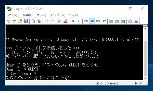Click the blue help question-mark icon

pos(136,21)
